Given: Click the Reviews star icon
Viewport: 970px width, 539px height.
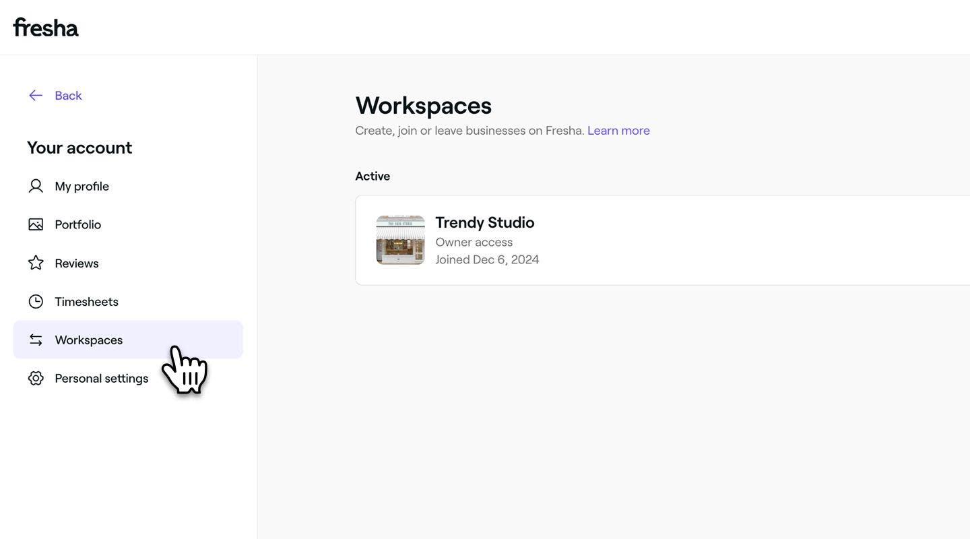Looking at the screenshot, I should [x=36, y=263].
